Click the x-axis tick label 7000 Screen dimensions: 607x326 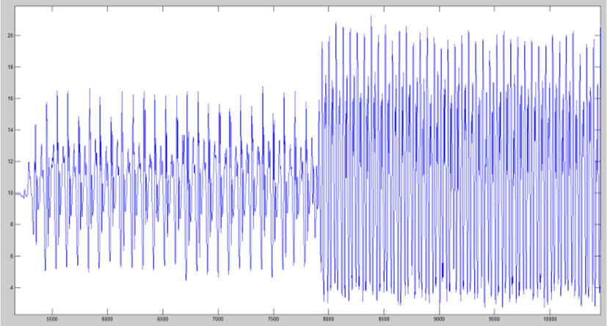tap(218, 319)
